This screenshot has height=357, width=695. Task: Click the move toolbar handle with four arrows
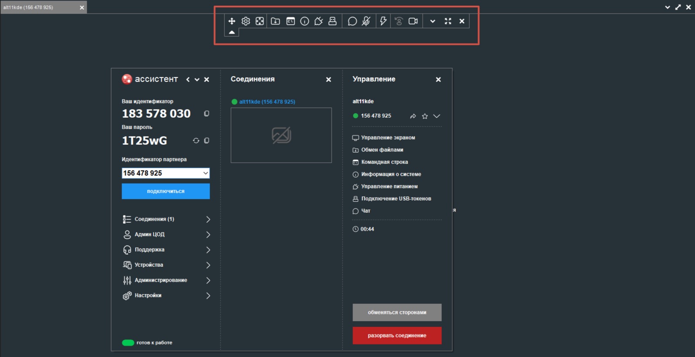click(232, 21)
